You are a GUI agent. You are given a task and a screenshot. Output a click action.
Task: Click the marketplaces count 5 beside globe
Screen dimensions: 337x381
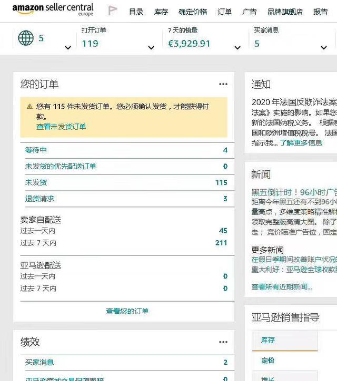(x=41, y=38)
